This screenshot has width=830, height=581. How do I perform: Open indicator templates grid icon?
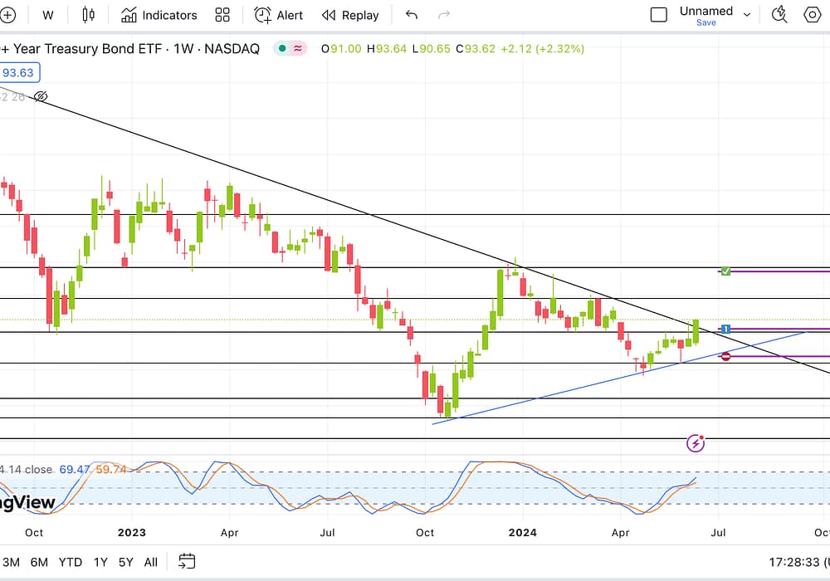pos(222,15)
